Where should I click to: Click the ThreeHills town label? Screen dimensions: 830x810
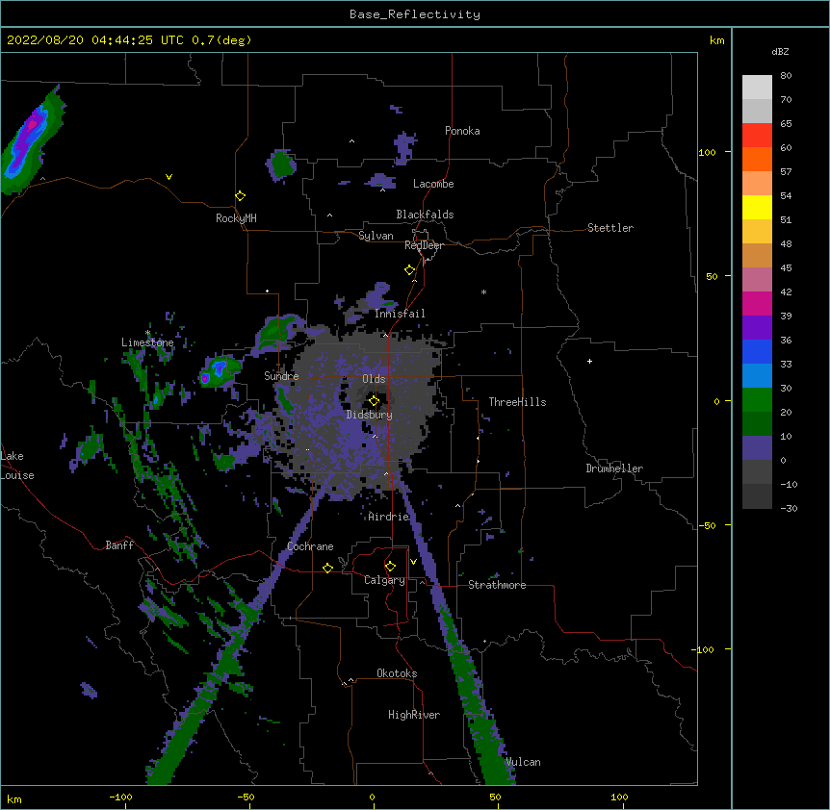pos(517,402)
